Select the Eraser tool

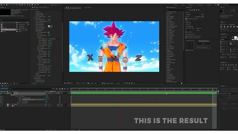point(32,5)
